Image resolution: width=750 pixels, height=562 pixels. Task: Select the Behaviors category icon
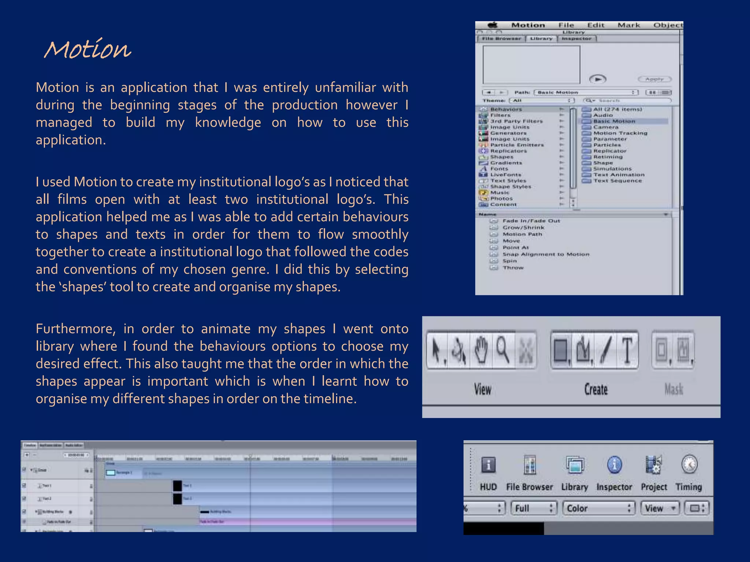click(484, 109)
